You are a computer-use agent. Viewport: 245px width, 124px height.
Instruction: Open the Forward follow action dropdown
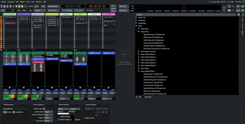point(75,109)
